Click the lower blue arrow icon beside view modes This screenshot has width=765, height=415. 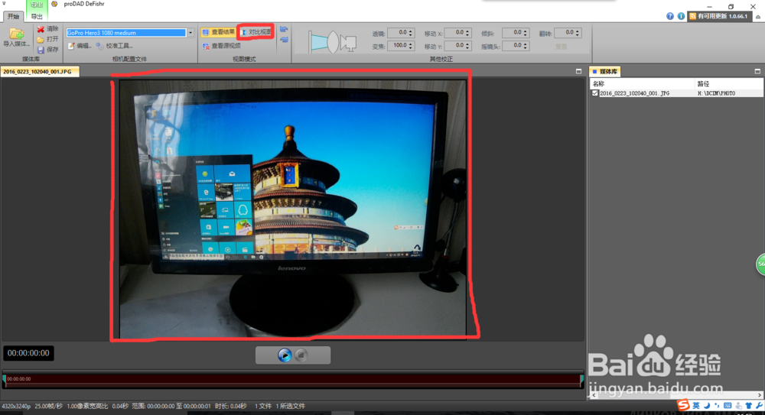(284, 40)
